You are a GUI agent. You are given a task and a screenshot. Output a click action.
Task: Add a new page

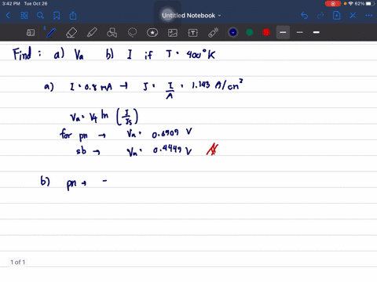tap(337, 16)
